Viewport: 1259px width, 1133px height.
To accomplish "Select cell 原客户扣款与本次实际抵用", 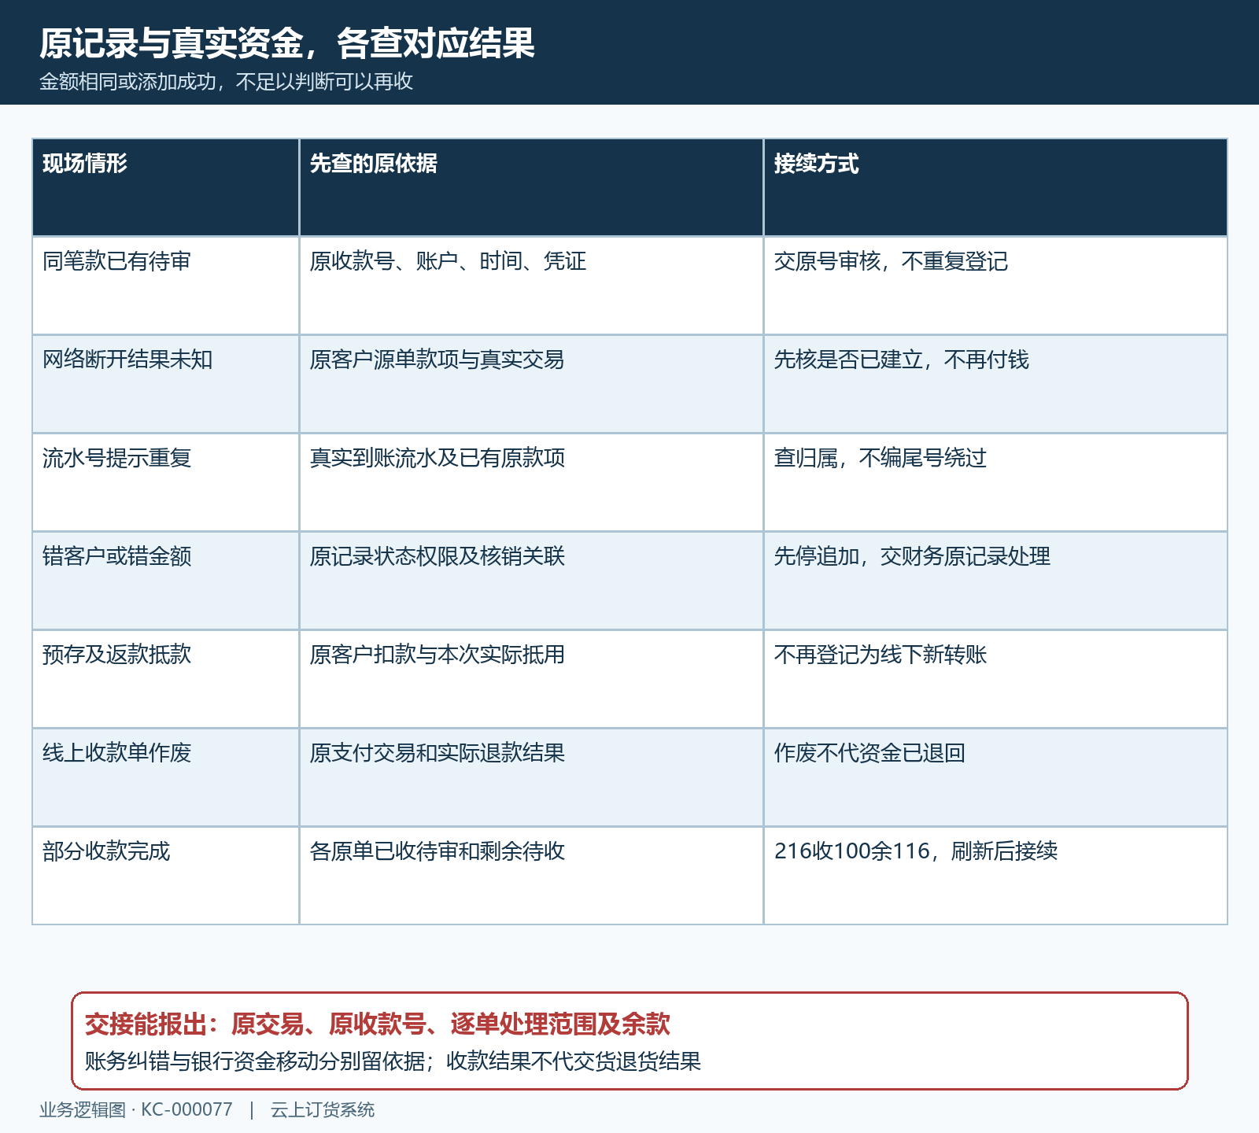I will click(531, 679).
